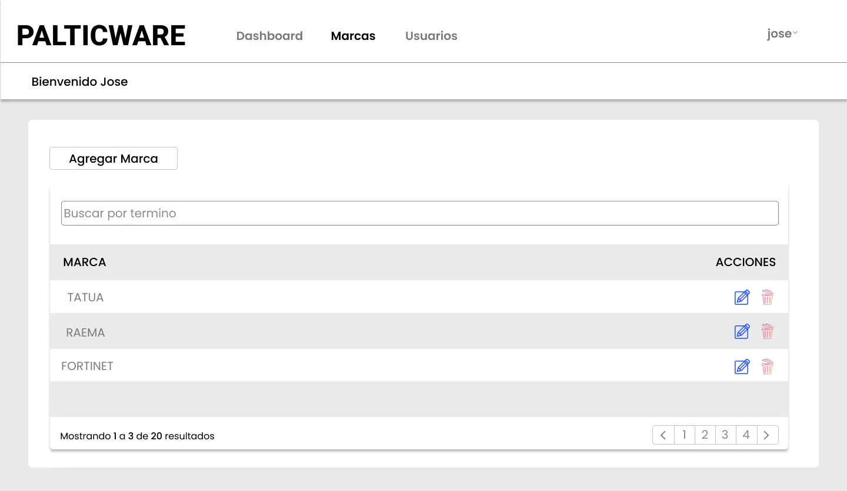Click the trash icon next to RAEMA
This screenshot has width=847, height=491.
[767, 331]
